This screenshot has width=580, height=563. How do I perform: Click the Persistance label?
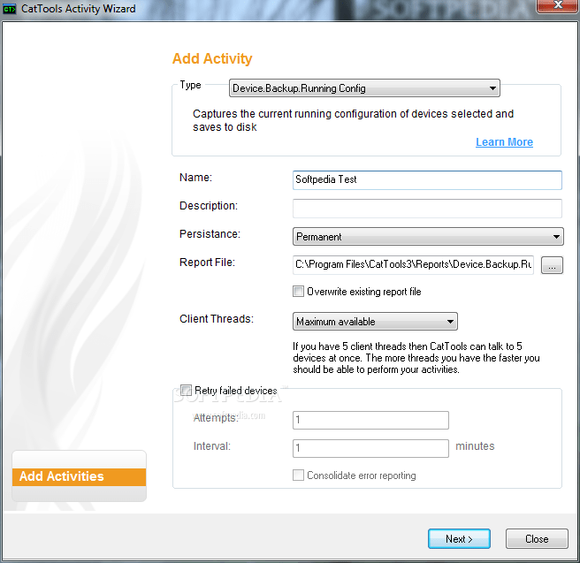210,234
